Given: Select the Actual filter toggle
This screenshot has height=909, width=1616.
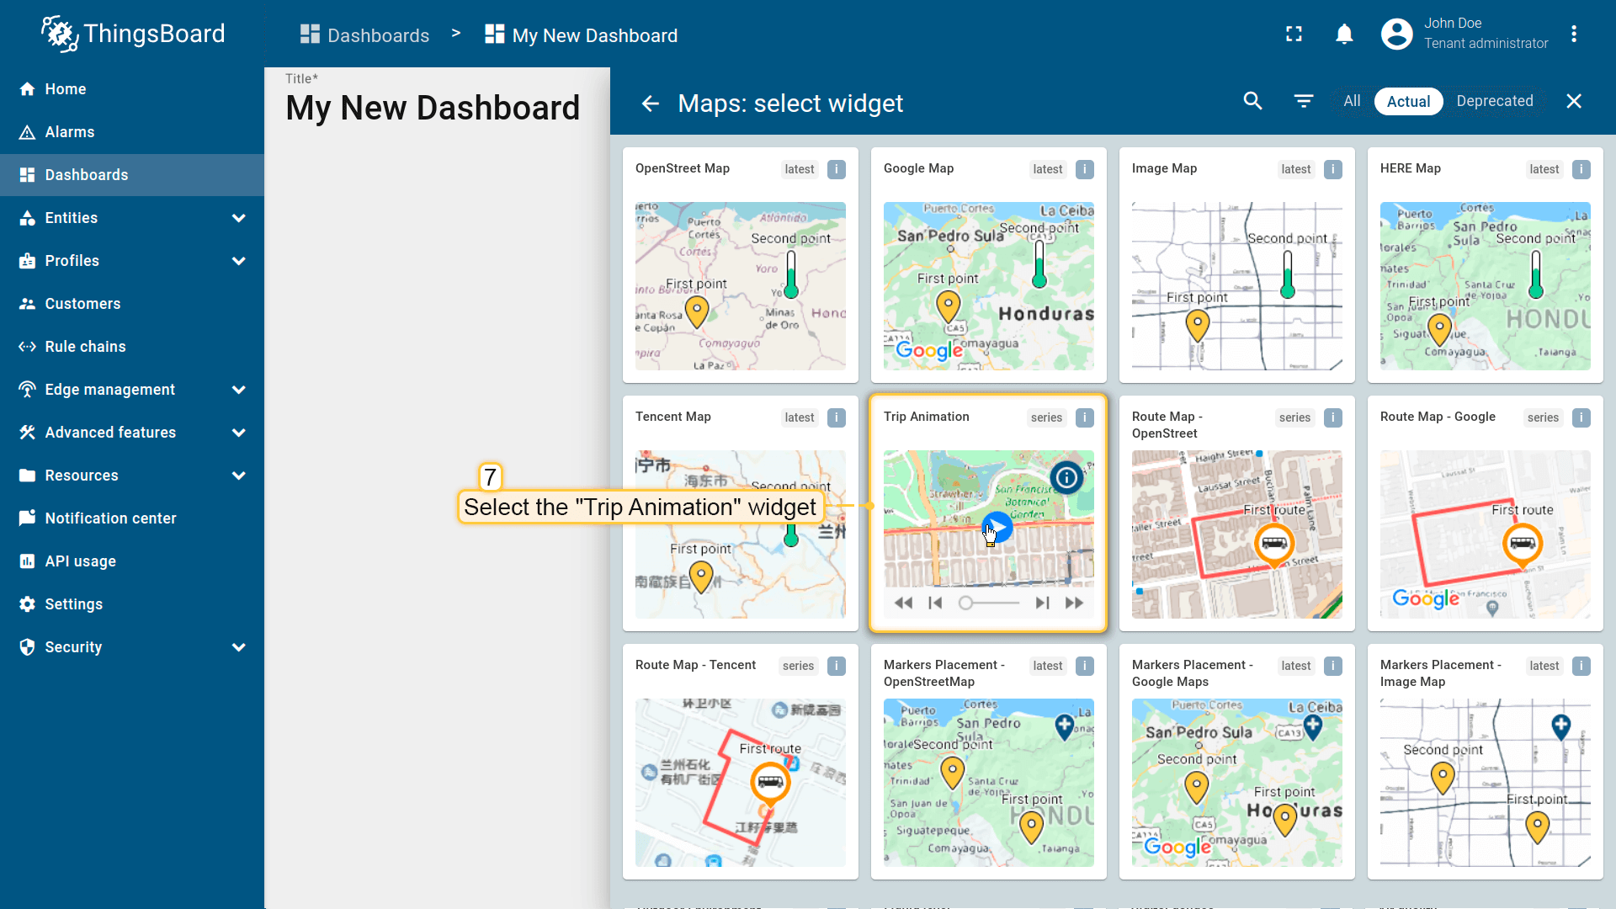Looking at the screenshot, I should click(x=1408, y=101).
